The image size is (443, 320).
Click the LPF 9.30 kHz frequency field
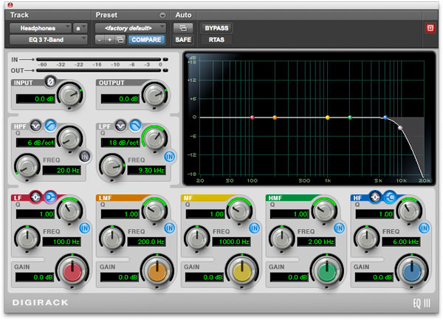coord(147,171)
